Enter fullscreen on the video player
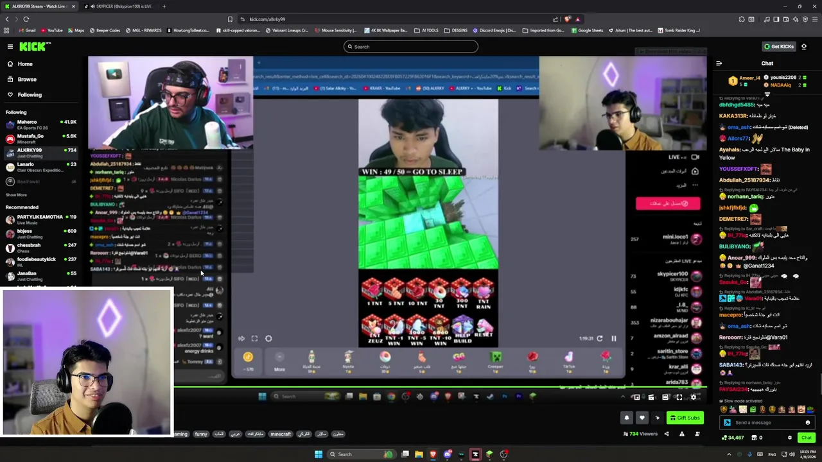This screenshot has height=462, width=822. point(679,397)
